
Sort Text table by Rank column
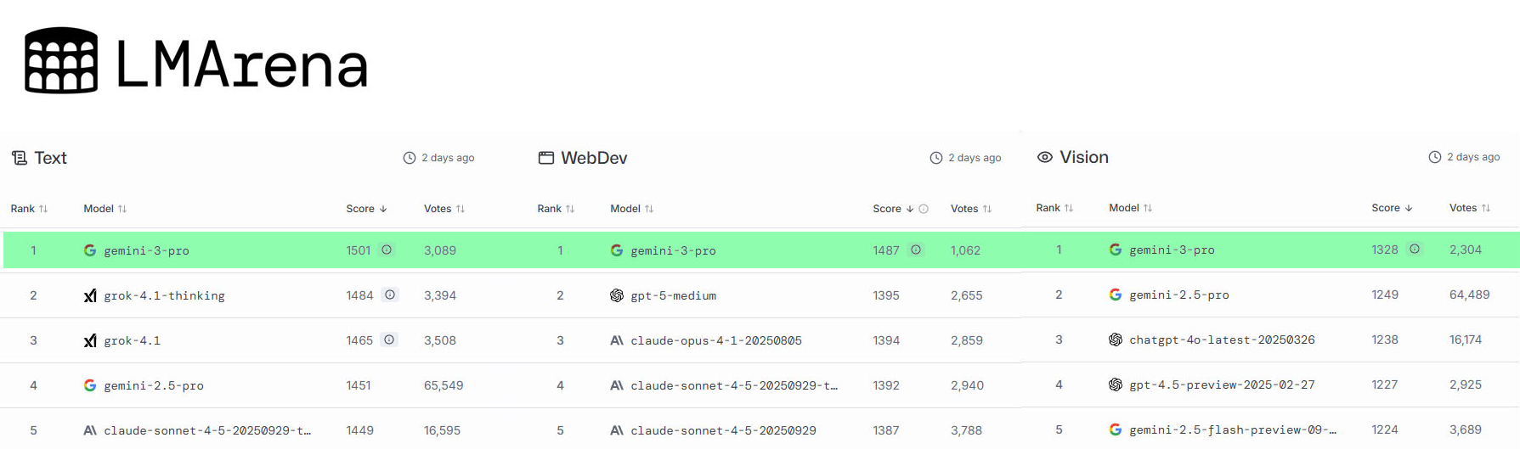pyautogui.click(x=29, y=209)
